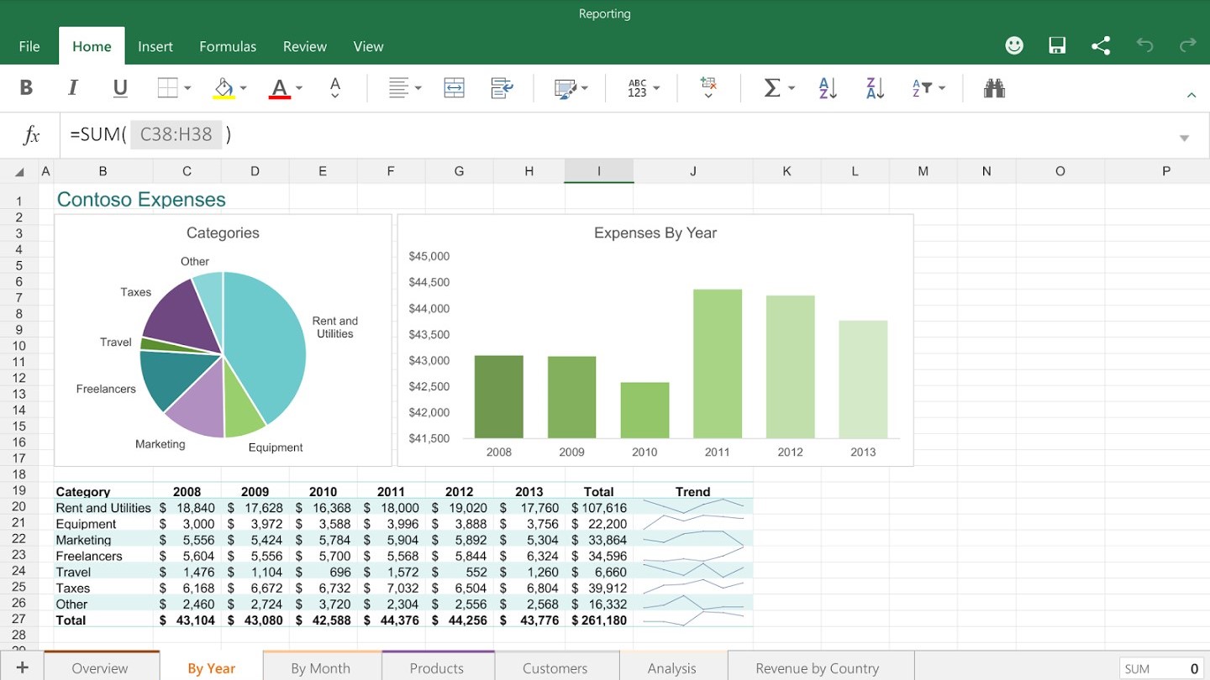
Task: Open the File menu
Action: tap(29, 46)
